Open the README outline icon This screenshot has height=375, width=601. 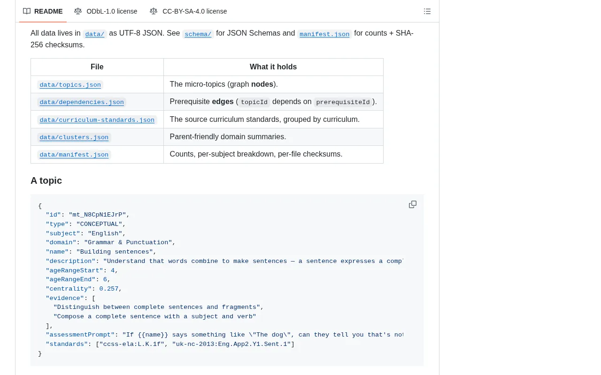tap(427, 11)
